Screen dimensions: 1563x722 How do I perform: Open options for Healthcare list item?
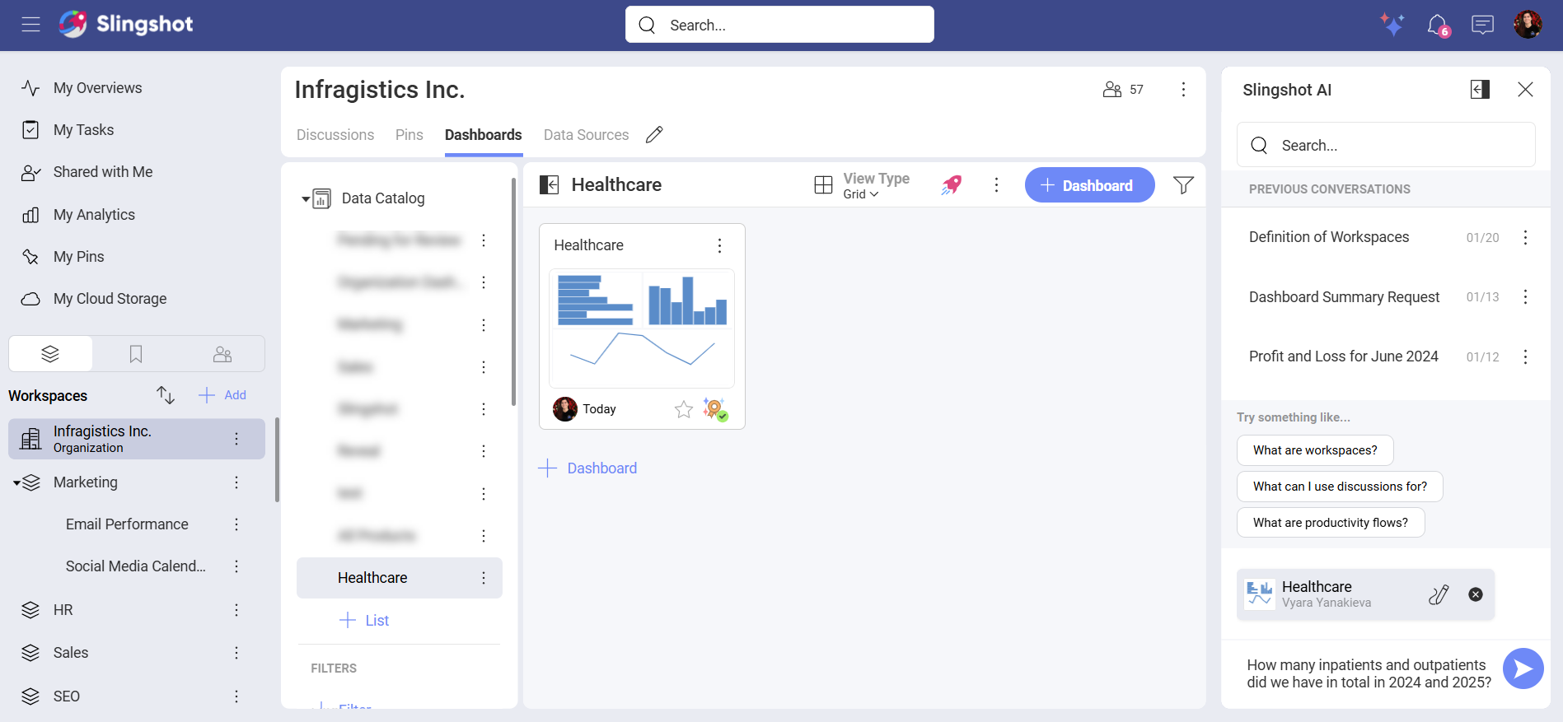[x=484, y=578]
